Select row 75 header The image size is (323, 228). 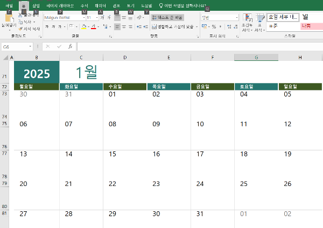pyautogui.click(x=4, y=123)
